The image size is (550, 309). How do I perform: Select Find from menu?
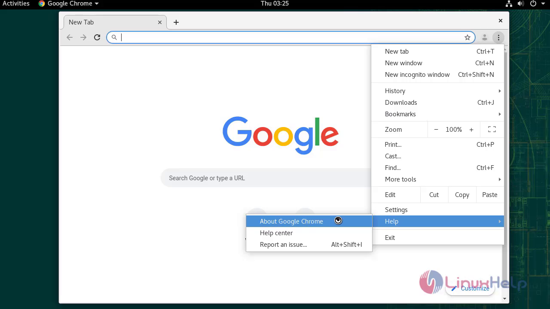click(x=437, y=168)
